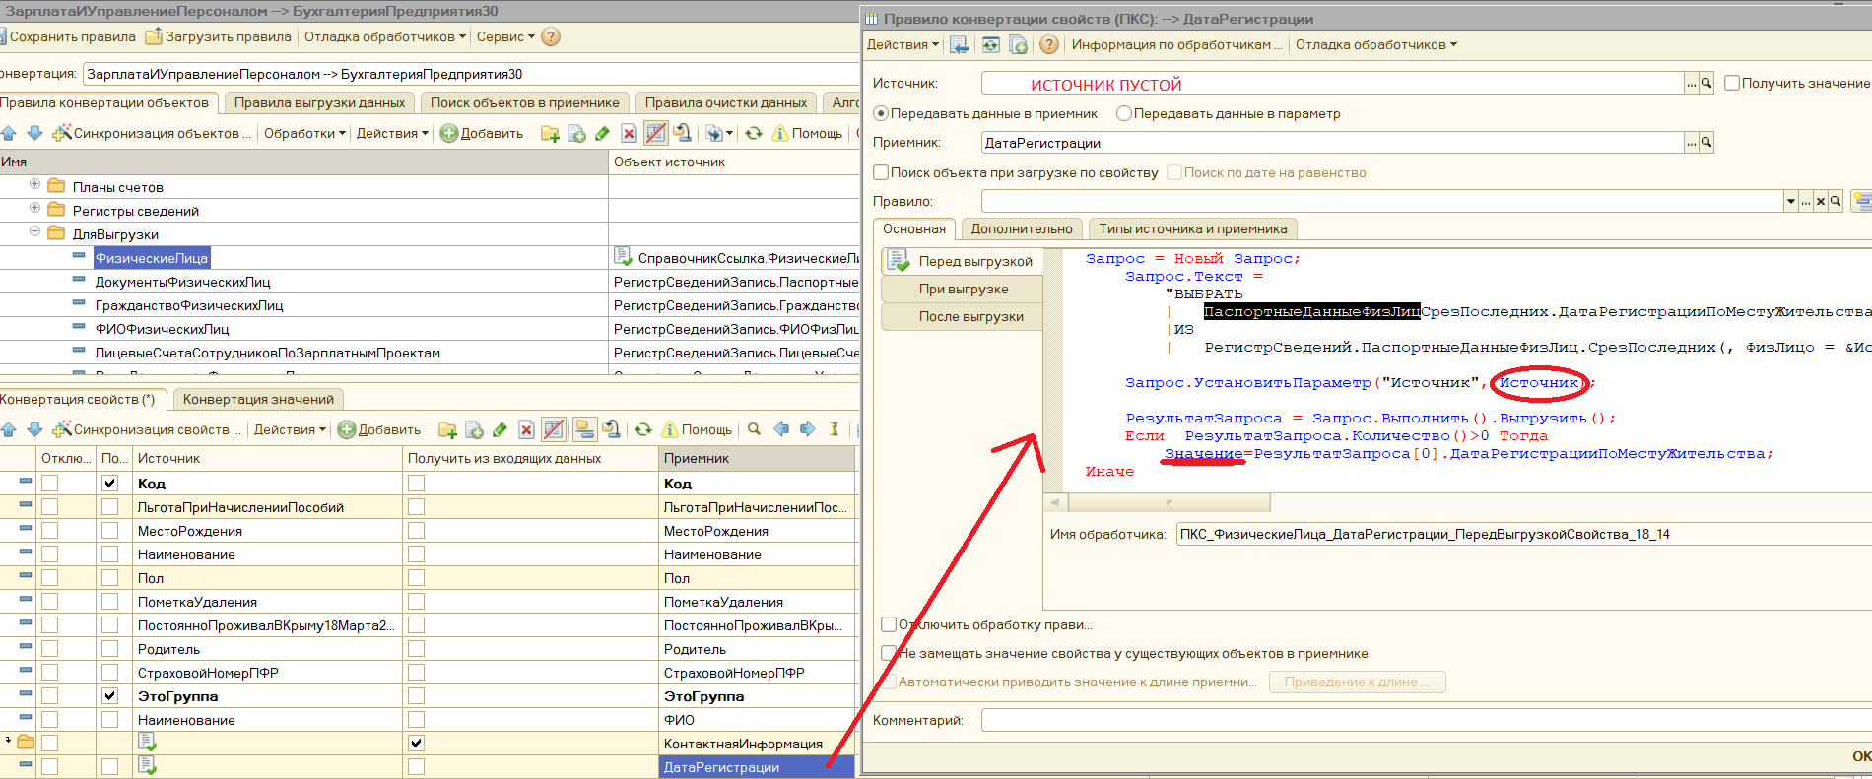
Task: Click search magnifier next to Источник field
Action: (x=1706, y=84)
